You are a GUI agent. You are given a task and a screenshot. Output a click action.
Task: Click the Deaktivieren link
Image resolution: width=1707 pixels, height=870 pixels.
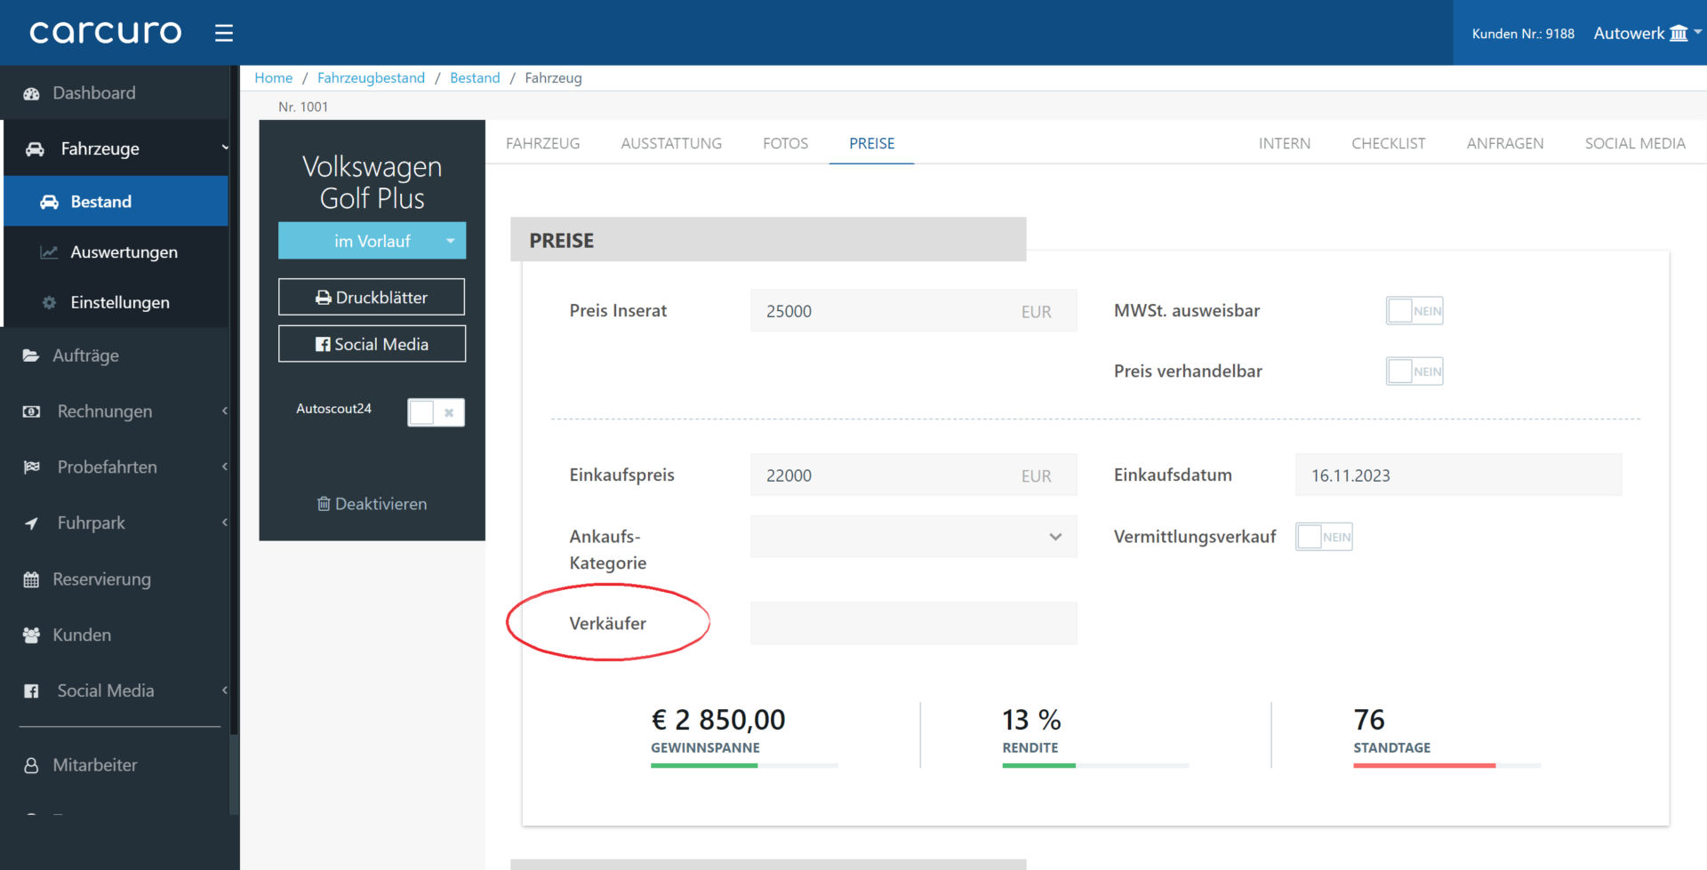coord(372,504)
